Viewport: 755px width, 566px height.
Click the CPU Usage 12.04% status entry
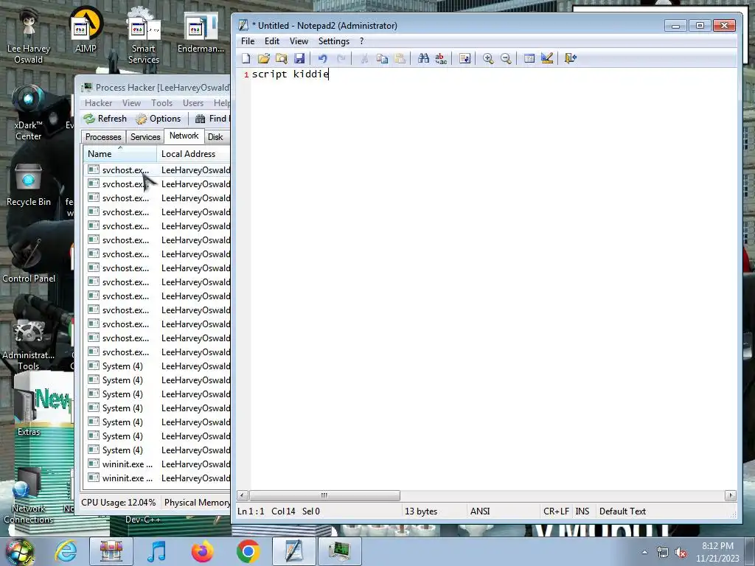point(119,503)
